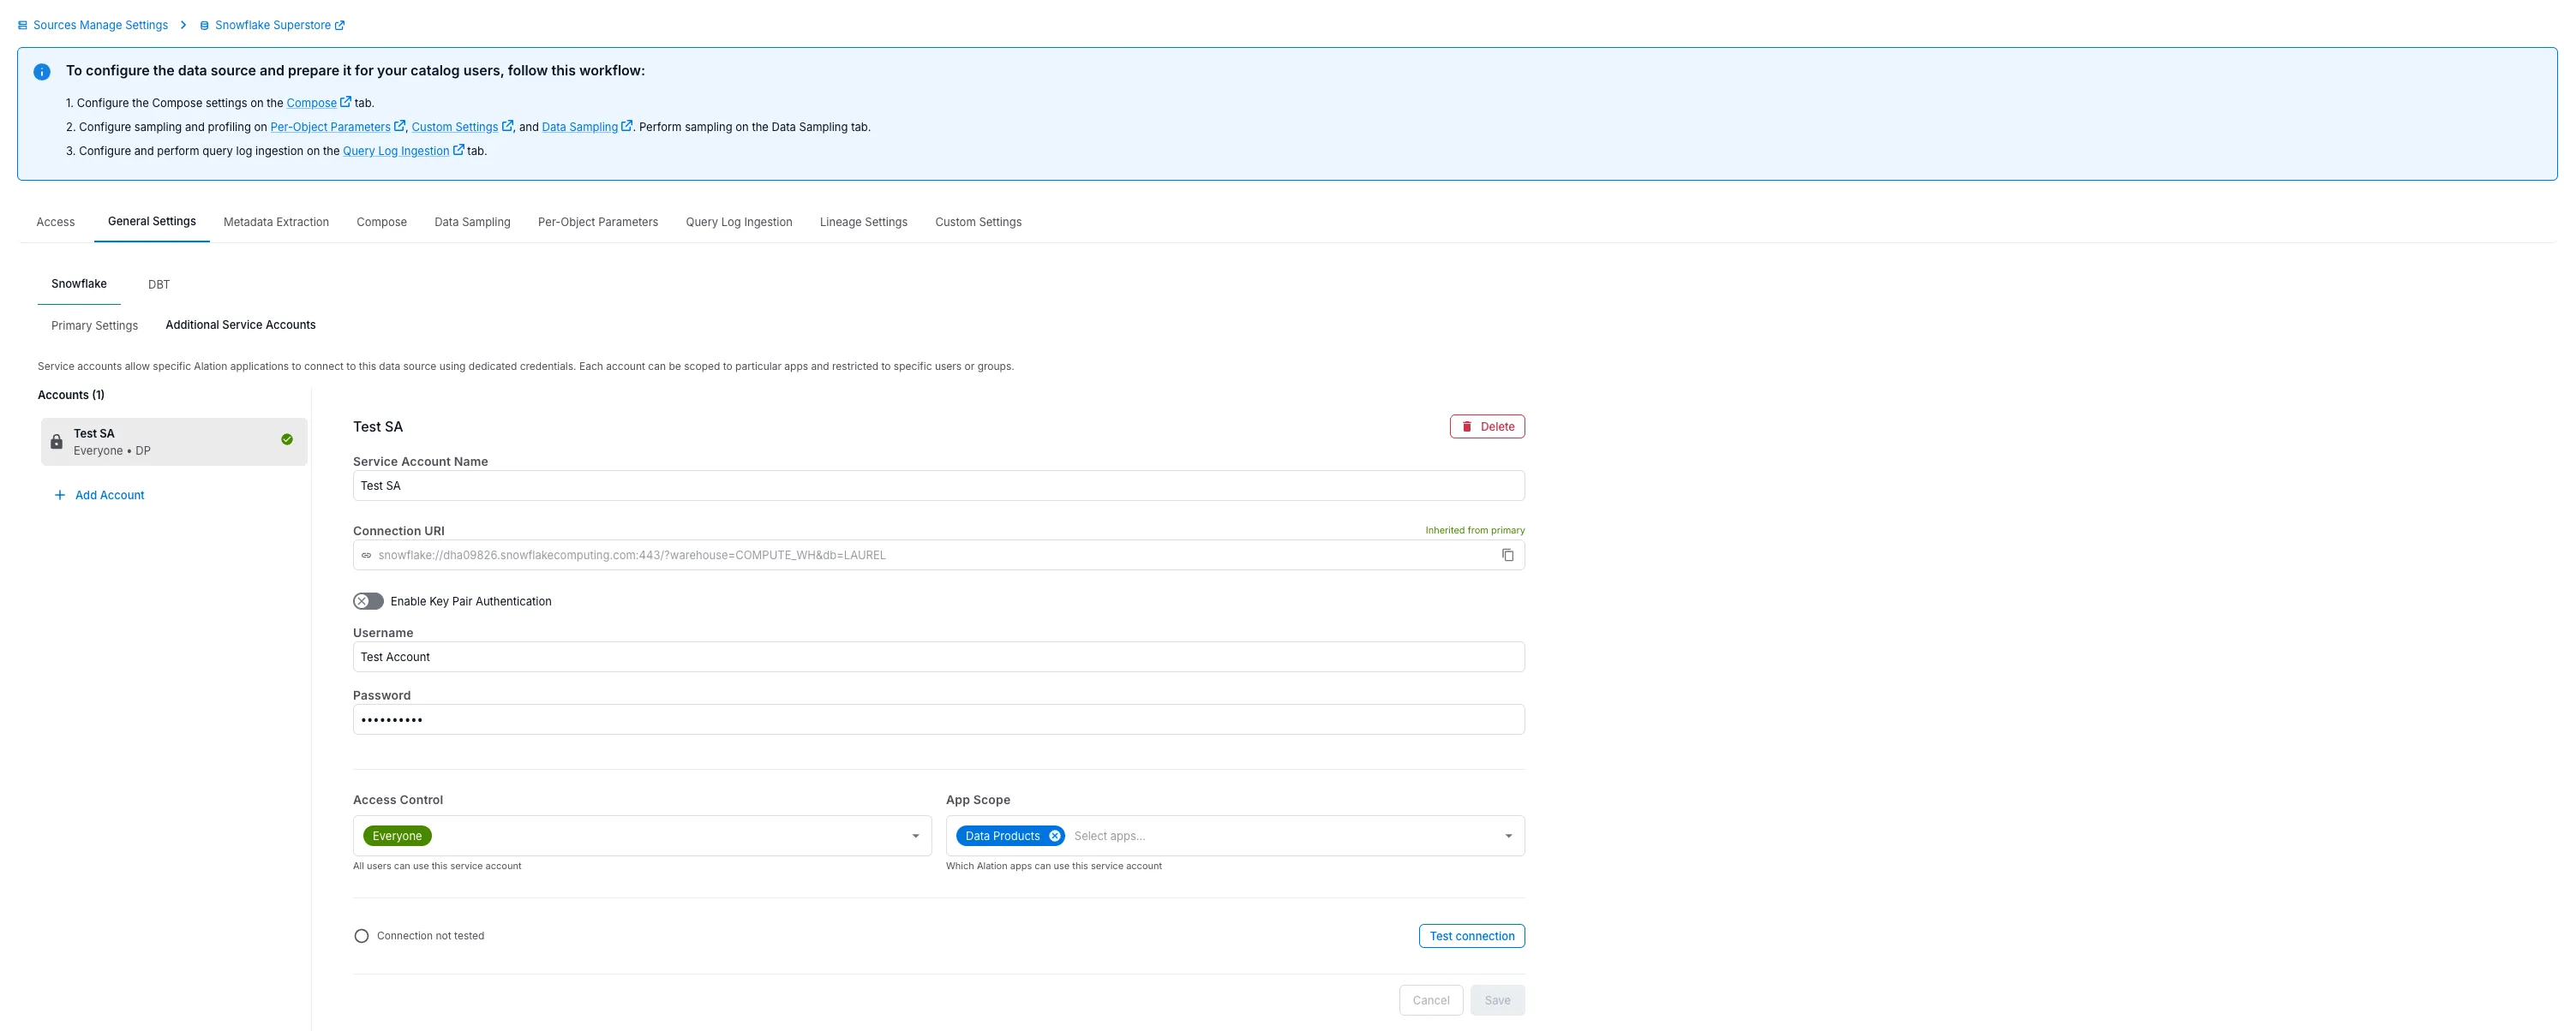Click the Snowflake Superstore external-link icon

coord(340,25)
